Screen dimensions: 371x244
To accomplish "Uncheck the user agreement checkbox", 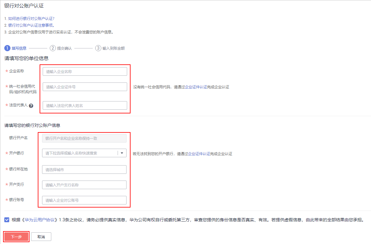I will [7, 219].
